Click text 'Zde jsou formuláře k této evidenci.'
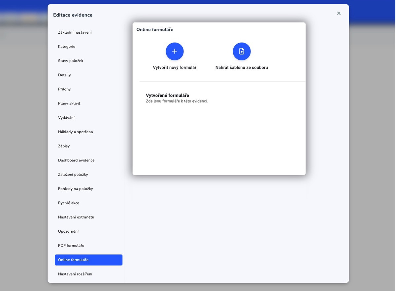This screenshot has height=291, width=396. (x=177, y=101)
